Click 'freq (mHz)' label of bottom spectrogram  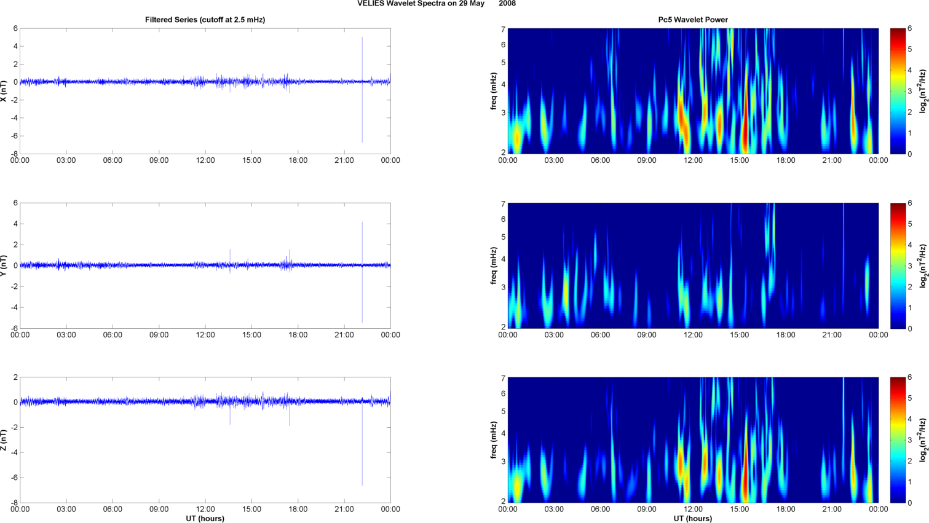[494, 440]
